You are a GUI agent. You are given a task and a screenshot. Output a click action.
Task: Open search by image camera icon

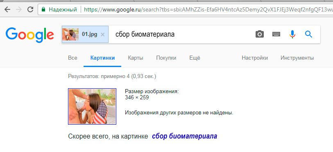tap(260, 34)
